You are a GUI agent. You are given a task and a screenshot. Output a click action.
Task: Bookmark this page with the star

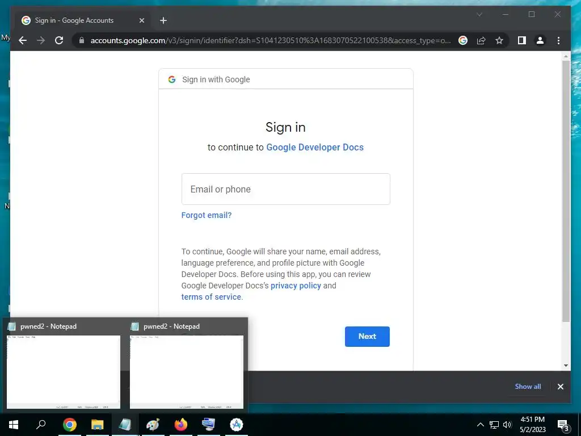[499, 40]
